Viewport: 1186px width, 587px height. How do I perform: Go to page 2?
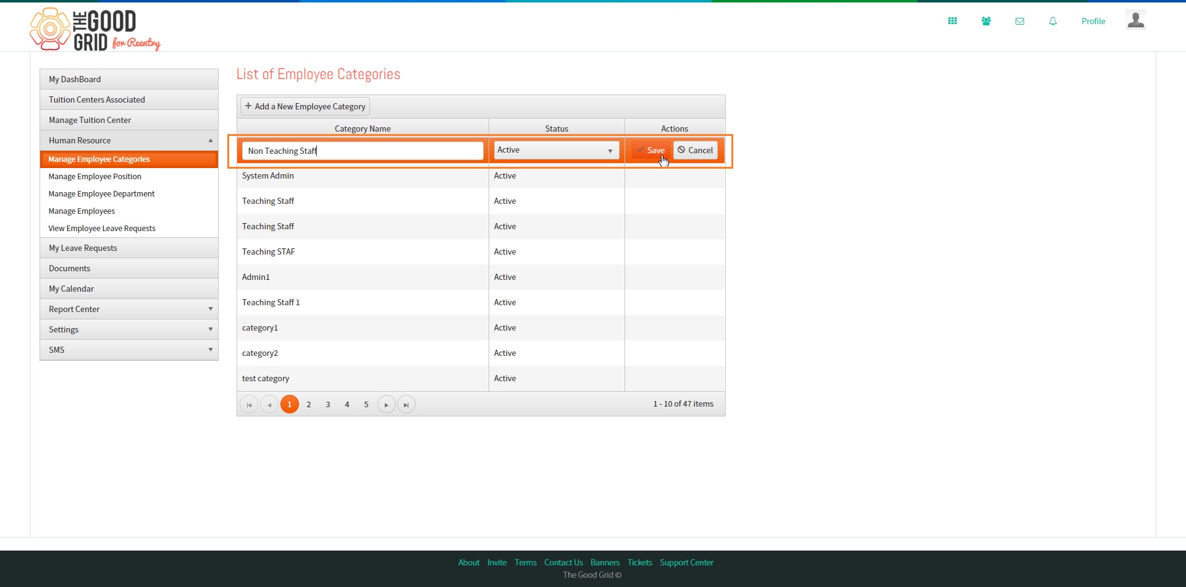pyautogui.click(x=309, y=405)
